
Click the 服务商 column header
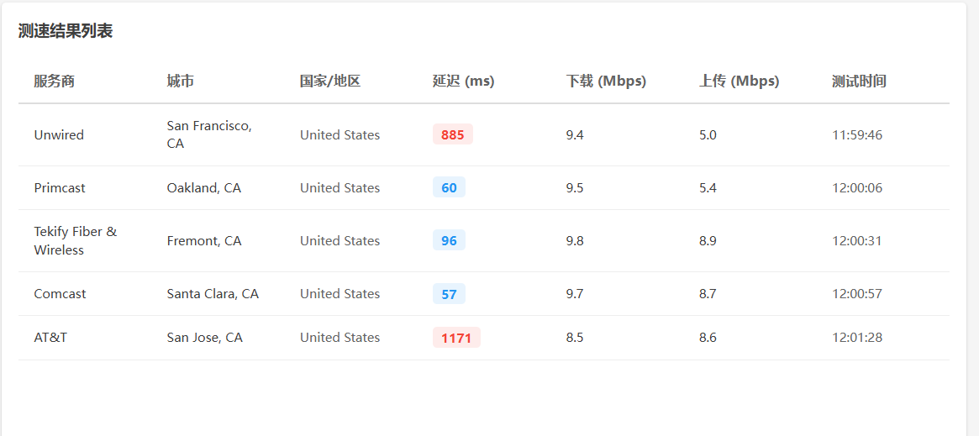point(54,81)
